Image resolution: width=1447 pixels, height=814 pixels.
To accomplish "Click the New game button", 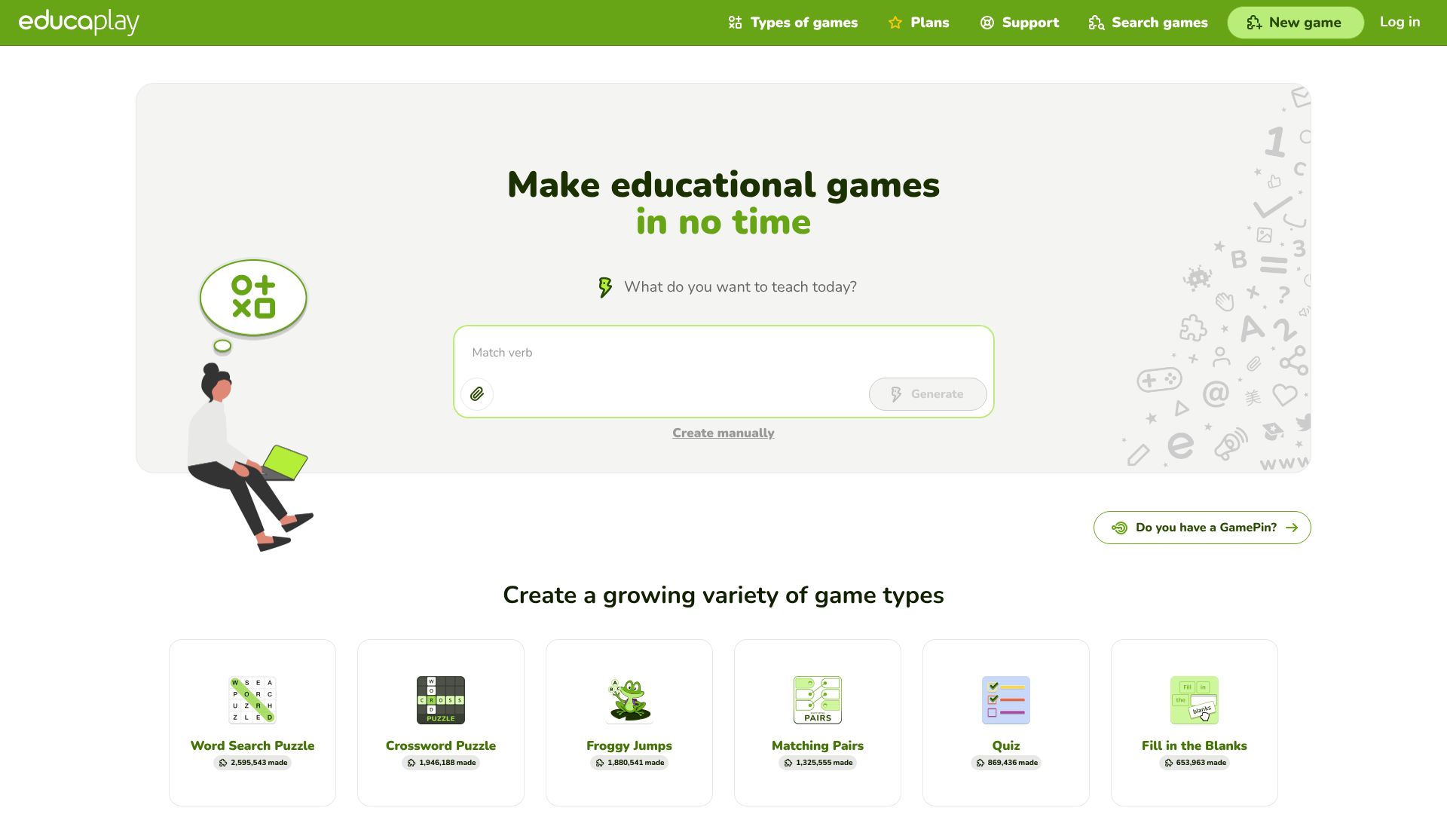I will coord(1295,23).
